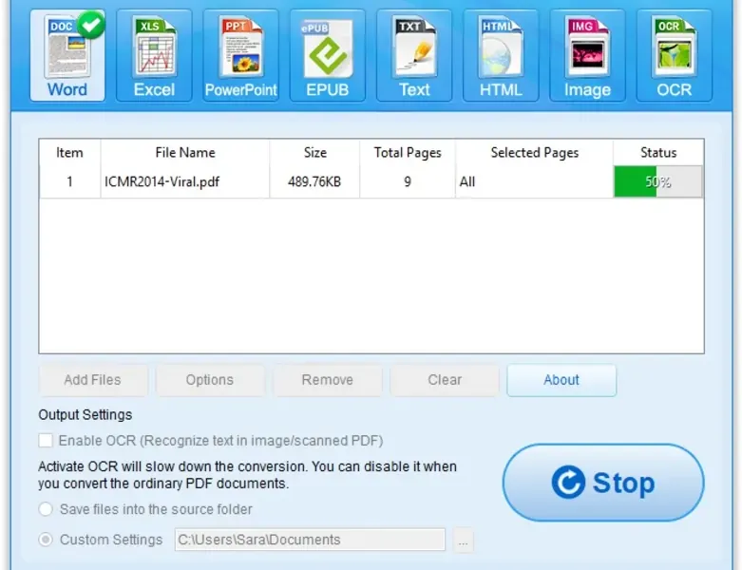Image resolution: width=742 pixels, height=570 pixels.
Task: Select the Word conversion format
Action: point(67,55)
